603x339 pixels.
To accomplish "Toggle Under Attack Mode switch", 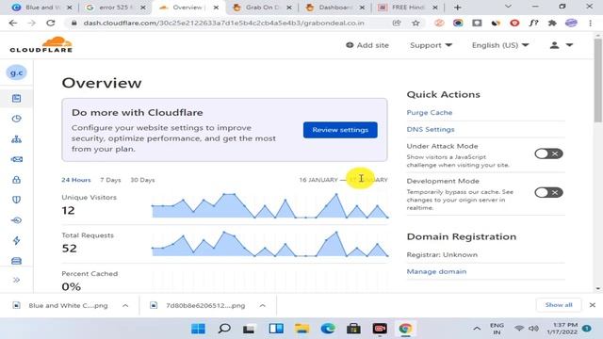I will pyautogui.click(x=548, y=153).
